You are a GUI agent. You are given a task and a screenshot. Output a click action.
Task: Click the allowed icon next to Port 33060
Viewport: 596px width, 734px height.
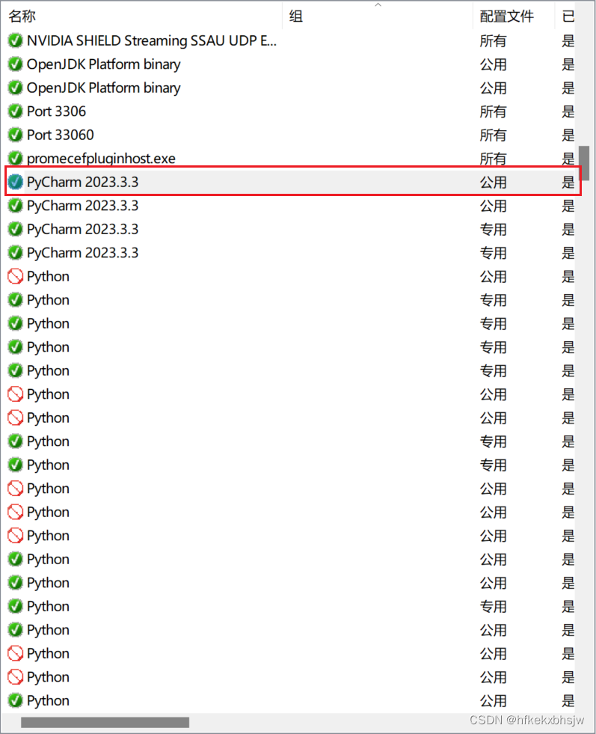(x=16, y=135)
